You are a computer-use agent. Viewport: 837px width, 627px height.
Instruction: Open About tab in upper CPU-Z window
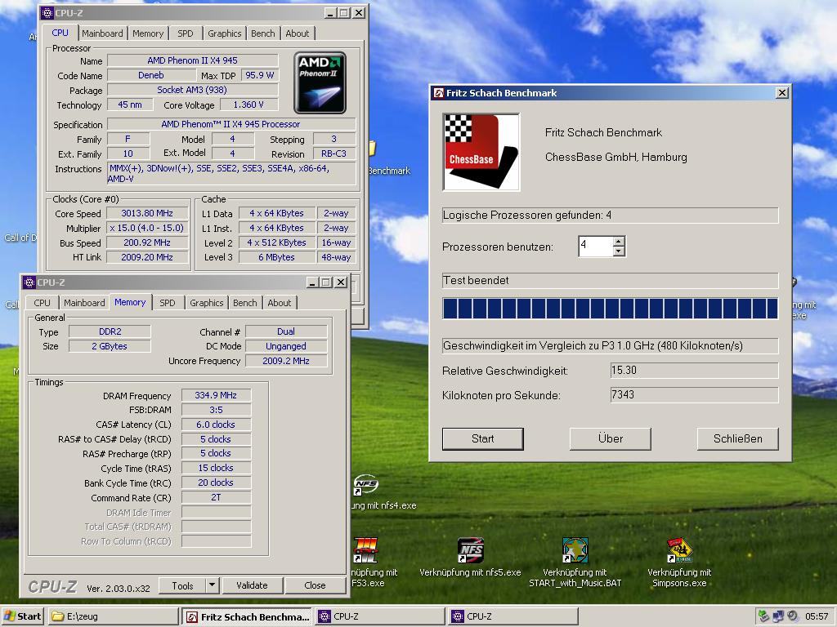tap(298, 33)
